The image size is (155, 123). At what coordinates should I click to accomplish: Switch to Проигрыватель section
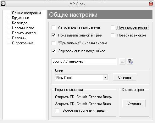[x=25, y=33]
